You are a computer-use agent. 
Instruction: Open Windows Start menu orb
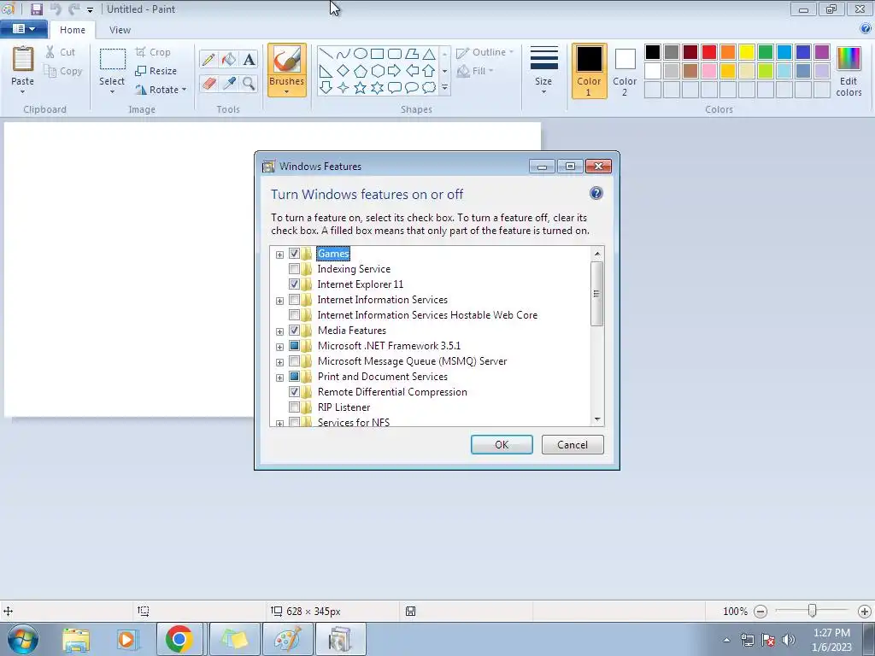(x=22, y=639)
